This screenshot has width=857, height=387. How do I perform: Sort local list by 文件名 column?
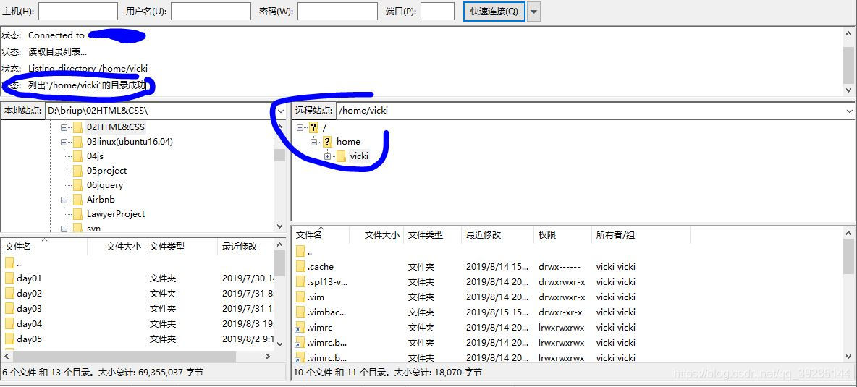coord(43,246)
